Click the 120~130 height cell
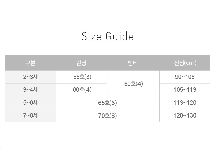Screen dimensions: 215x148 [x=185, y=115]
